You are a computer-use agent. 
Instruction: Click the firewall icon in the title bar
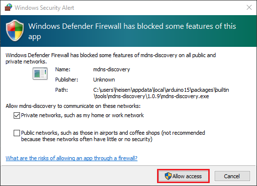click(8, 7)
